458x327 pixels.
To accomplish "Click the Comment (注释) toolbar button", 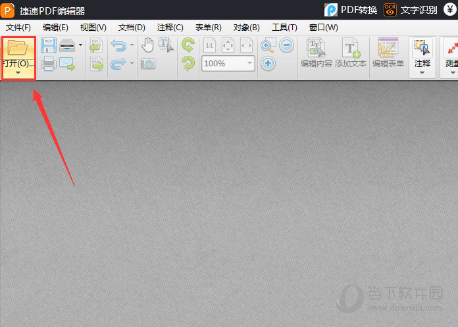I will 422,57.
